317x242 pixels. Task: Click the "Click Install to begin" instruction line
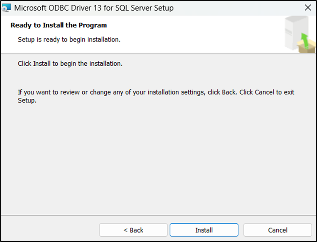[x=70, y=64]
